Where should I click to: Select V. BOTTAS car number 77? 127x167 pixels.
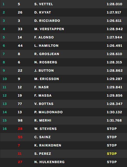tap(20, 104)
